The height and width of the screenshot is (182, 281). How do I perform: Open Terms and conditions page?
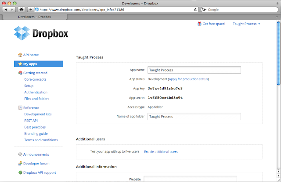pyautogui.click(x=41, y=140)
